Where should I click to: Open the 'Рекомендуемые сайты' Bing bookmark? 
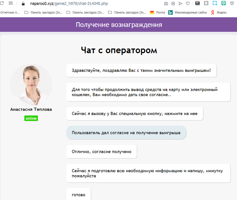[188, 12]
